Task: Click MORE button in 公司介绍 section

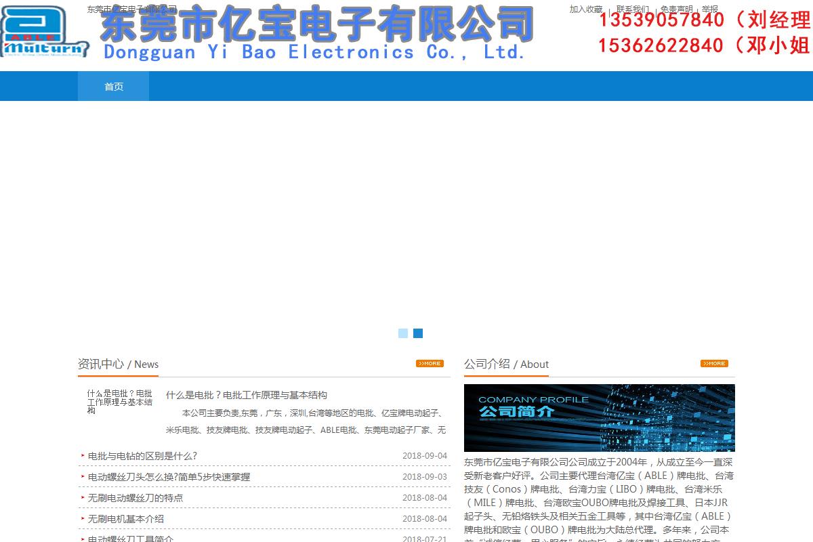Action: coord(714,364)
